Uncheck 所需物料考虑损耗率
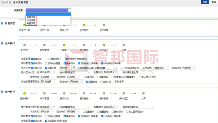 tap(66, 59)
